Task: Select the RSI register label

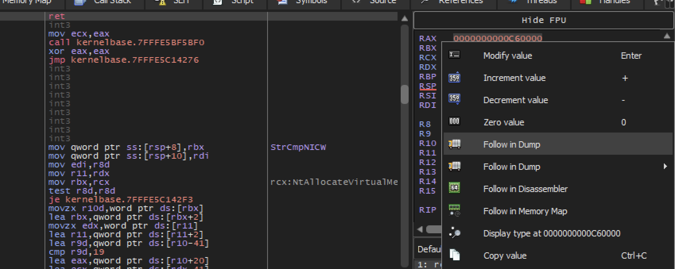Action: point(428,96)
